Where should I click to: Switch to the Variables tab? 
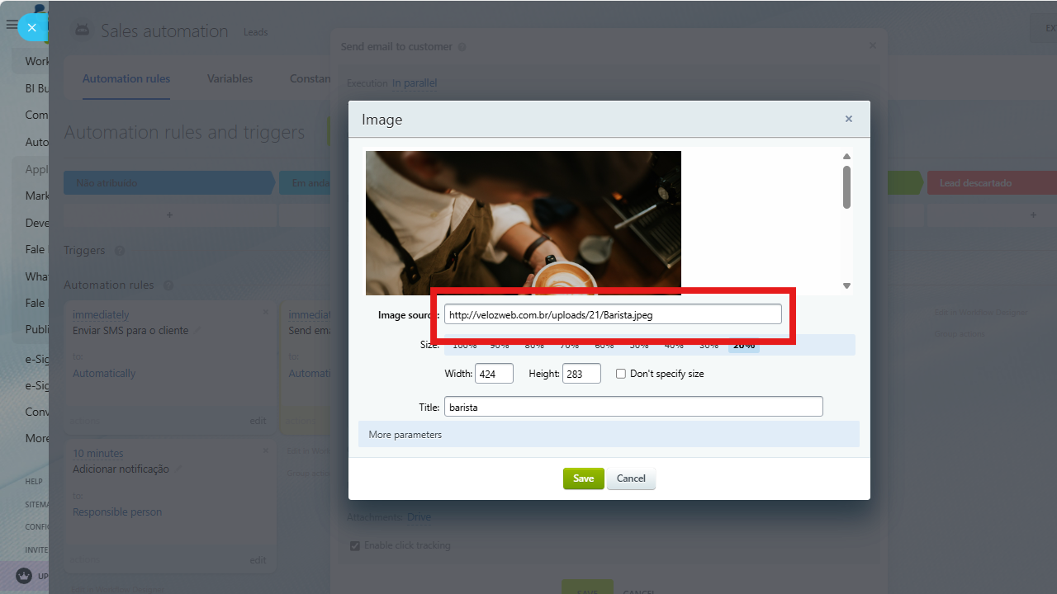point(230,79)
